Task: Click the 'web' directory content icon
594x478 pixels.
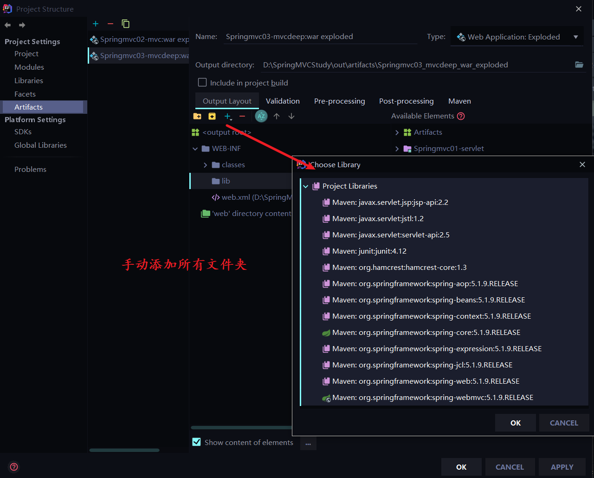Action: coord(205,214)
